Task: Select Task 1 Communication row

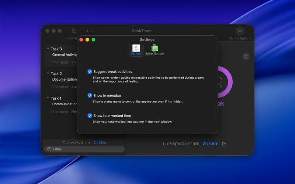Action: pos(61,105)
